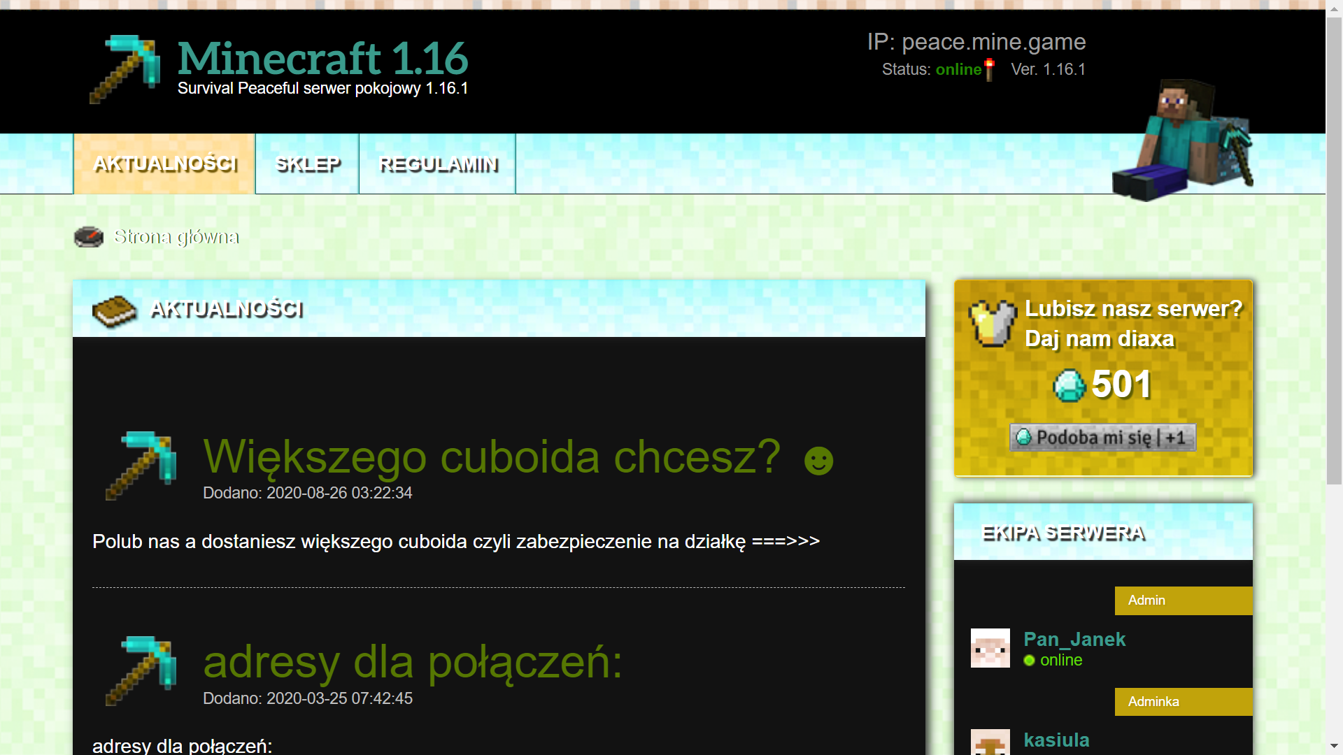This screenshot has width=1343, height=755.
Task: Click the torch icon next to online status
Action: tap(989, 70)
